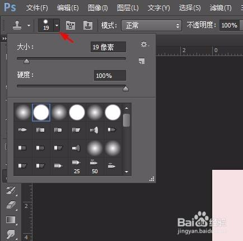Click the 大小 size slider handle
243x241 pixels.
point(27,61)
